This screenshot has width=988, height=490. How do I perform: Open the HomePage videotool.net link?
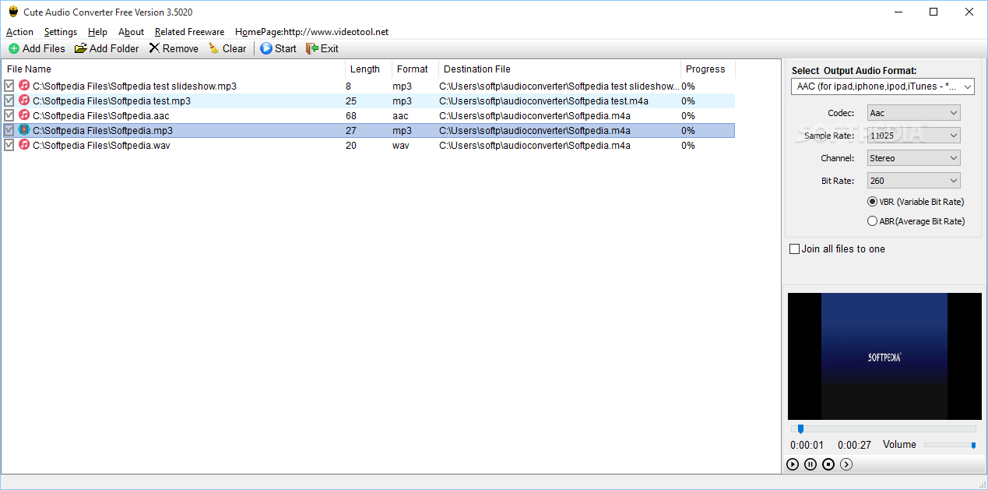(311, 32)
